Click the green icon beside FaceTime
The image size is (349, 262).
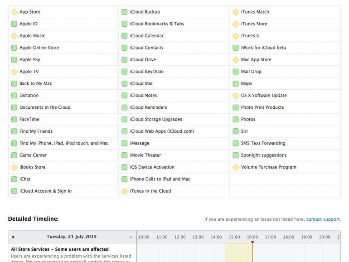point(14,119)
